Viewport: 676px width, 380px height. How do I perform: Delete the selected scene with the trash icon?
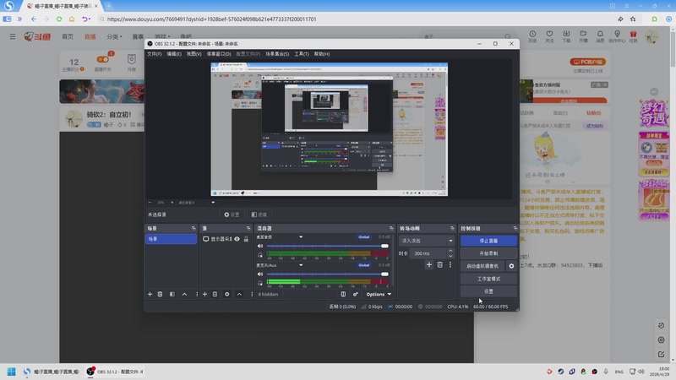pos(161,294)
